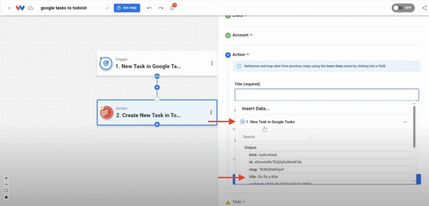The width and height of the screenshot is (429, 206).
Task: Undo the last change
Action: [x=150, y=8]
